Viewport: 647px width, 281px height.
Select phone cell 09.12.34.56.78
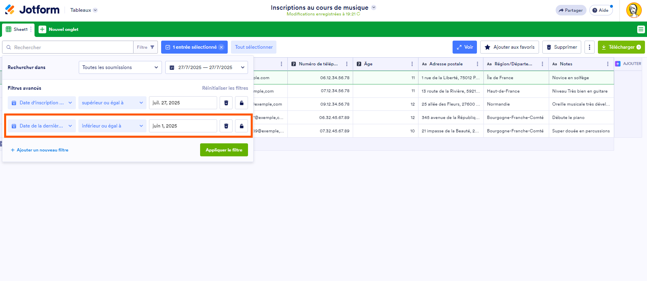click(320, 104)
